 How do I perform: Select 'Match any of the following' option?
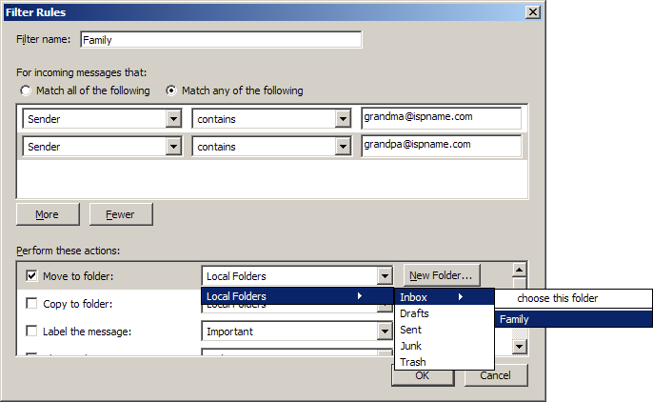pos(171,91)
